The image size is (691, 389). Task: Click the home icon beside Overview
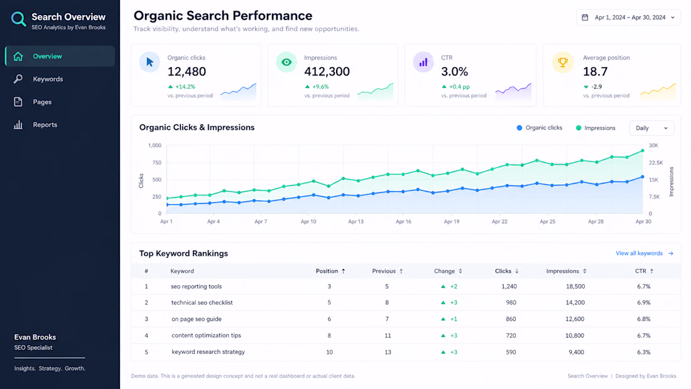pyautogui.click(x=18, y=57)
